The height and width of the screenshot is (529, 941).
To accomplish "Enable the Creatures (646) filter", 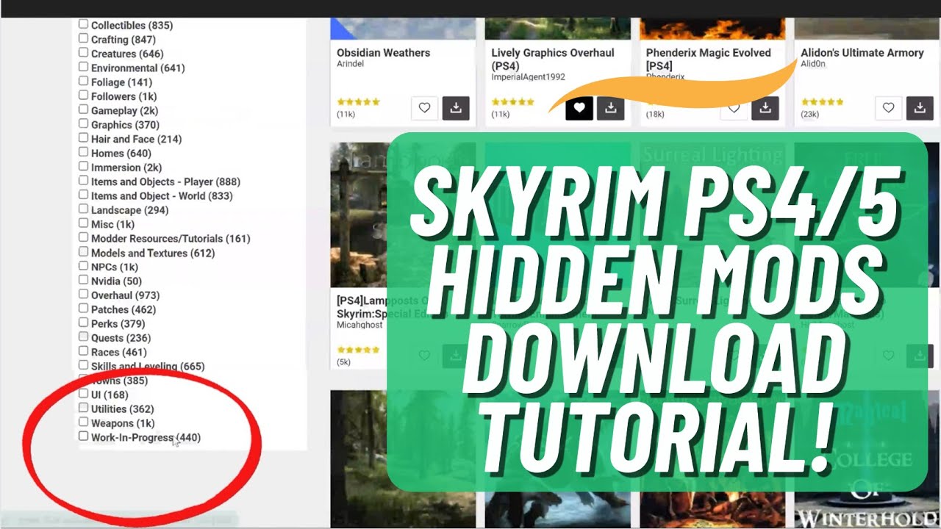I will pos(84,53).
